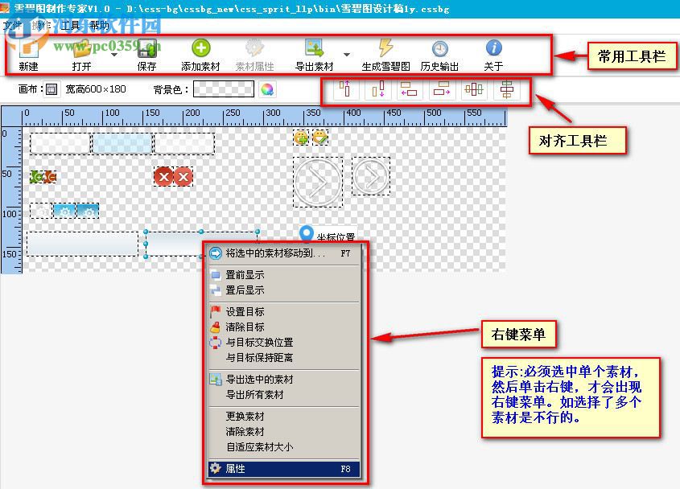This screenshot has width=680, height=489.
Task: Click the 添加素材 (Add Material) icon
Action: click(201, 48)
